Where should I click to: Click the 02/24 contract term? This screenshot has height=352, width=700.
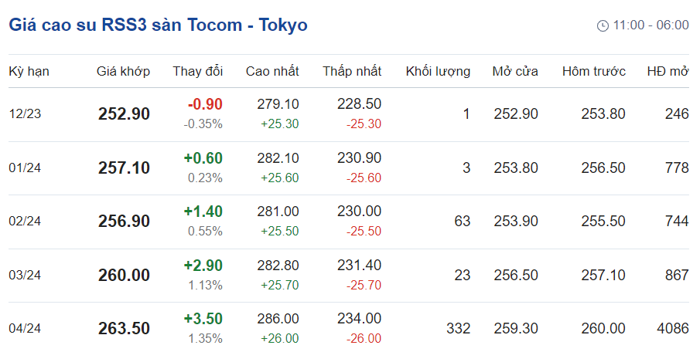click(26, 222)
